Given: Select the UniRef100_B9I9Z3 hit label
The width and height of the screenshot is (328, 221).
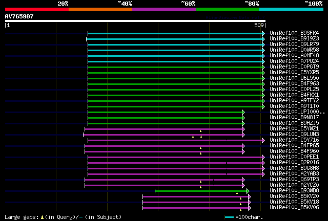Looking at the screenshot, I should click(294, 39).
